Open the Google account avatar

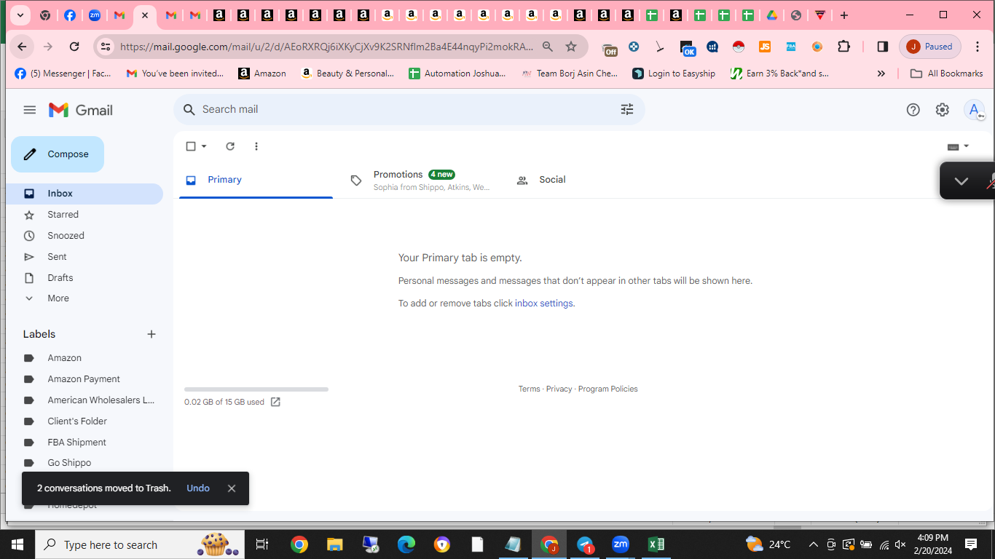[x=974, y=110]
